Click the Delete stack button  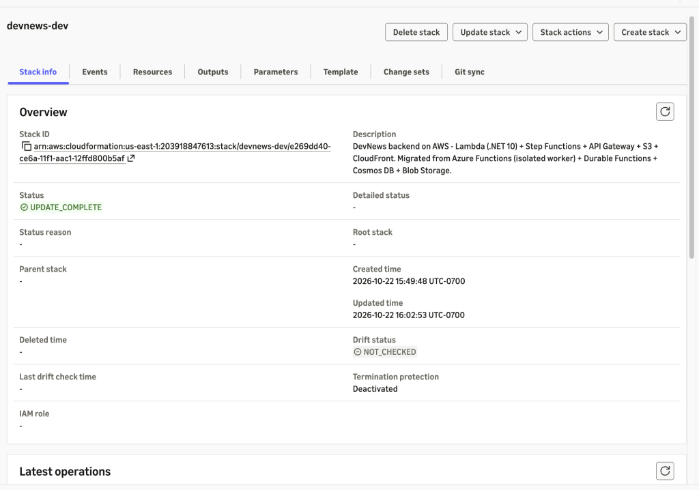click(416, 32)
